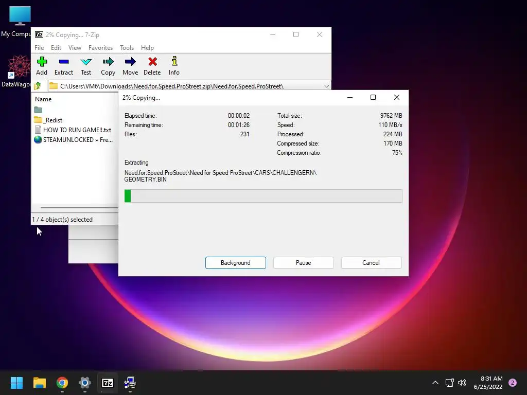Screen dimensions: 527x395
Task: Send extraction to Background
Action: pyautogui.click(x=236, y=263)
